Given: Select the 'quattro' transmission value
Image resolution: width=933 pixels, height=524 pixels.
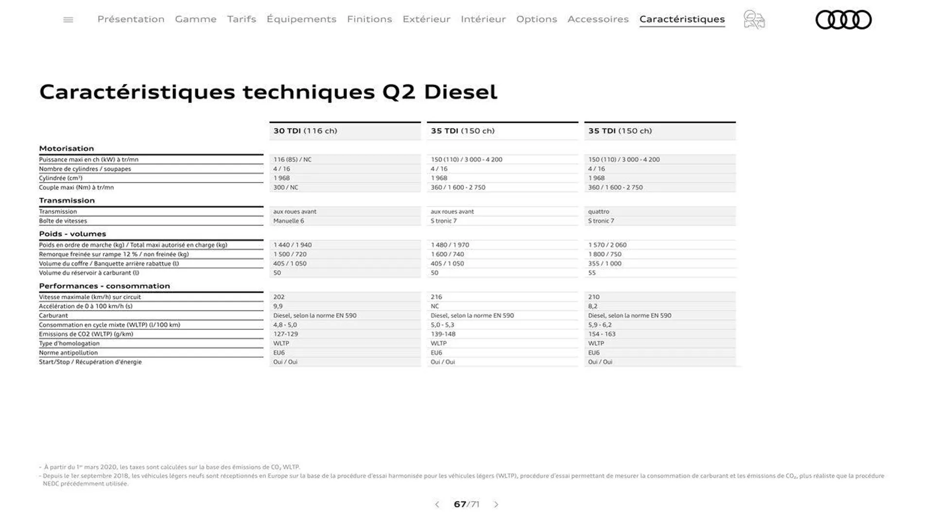Looking at the screenshot, I should pos(598,212).
